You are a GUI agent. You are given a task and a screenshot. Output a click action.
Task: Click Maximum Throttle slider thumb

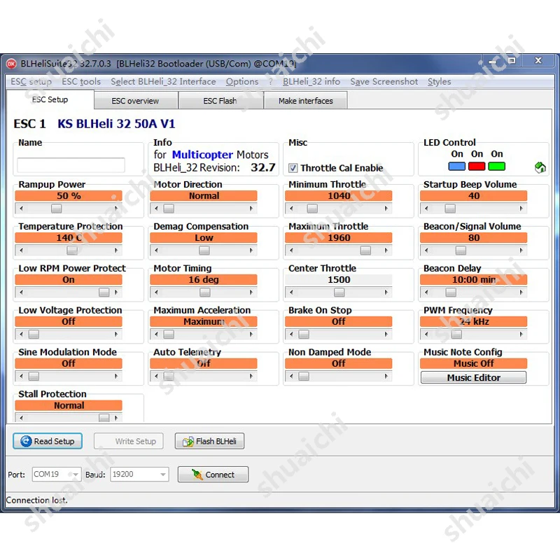coord(365,251)
